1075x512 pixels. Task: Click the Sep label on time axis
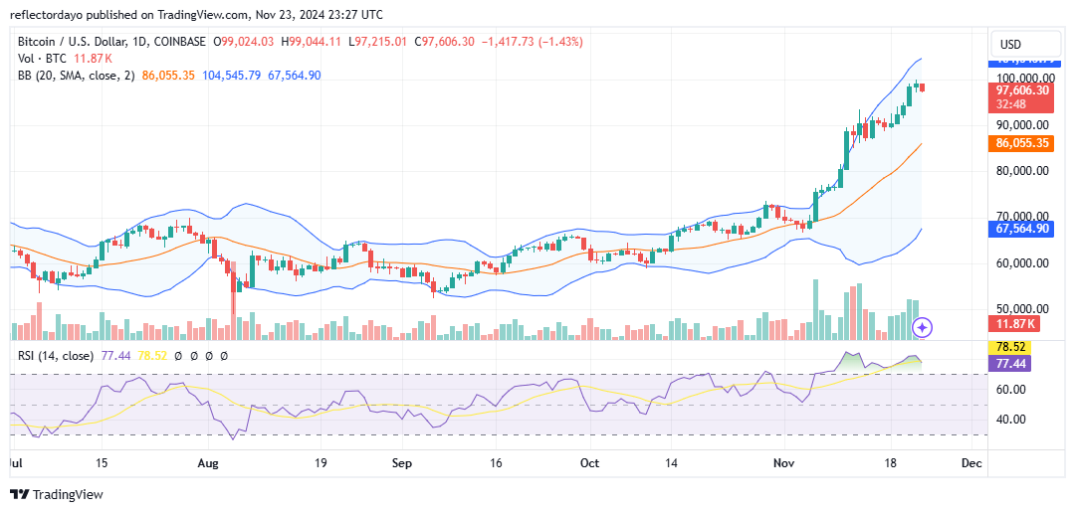point(402,463)
